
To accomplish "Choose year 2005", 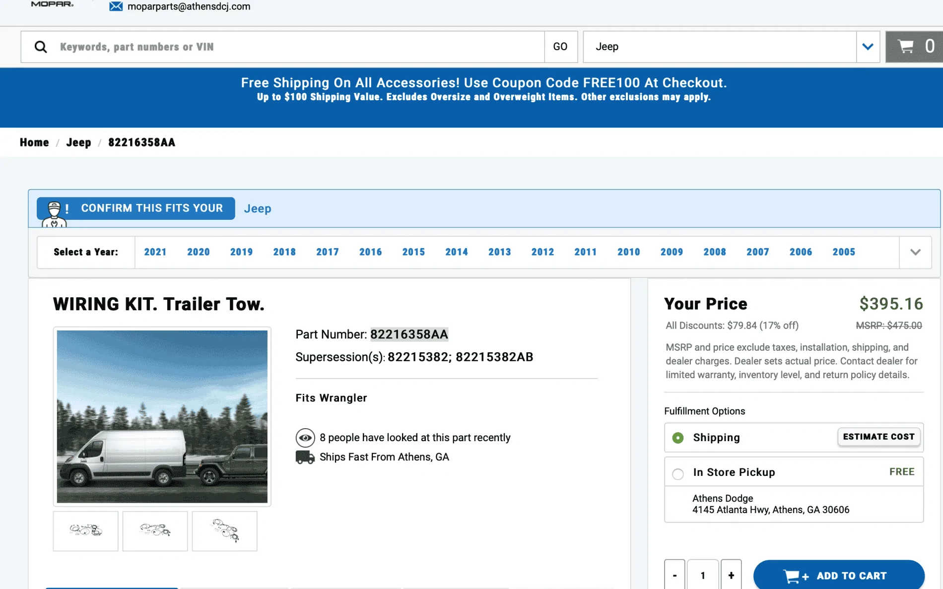I will coord(844,252).
